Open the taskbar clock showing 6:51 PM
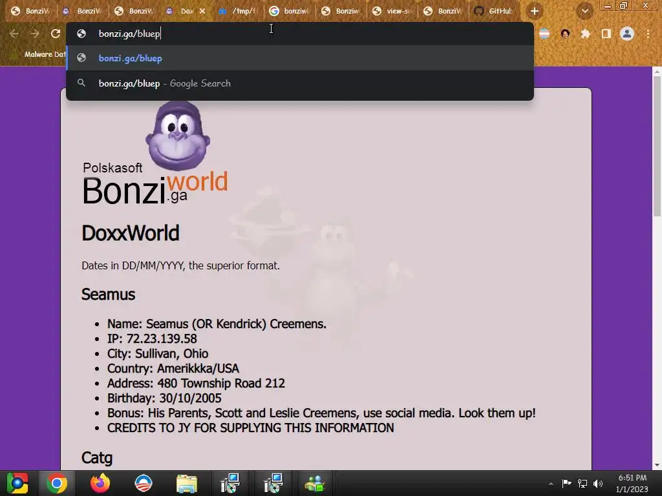662x496 pixels. coord(632,483)
